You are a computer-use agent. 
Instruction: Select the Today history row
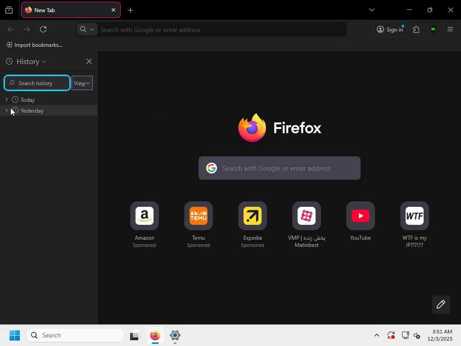tap(49, 100)
